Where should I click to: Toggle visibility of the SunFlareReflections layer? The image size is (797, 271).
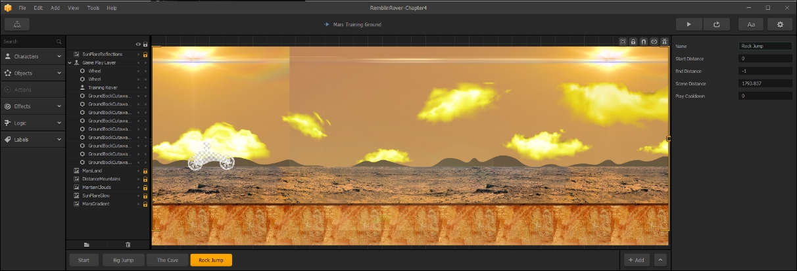click(x=138, y=54)
